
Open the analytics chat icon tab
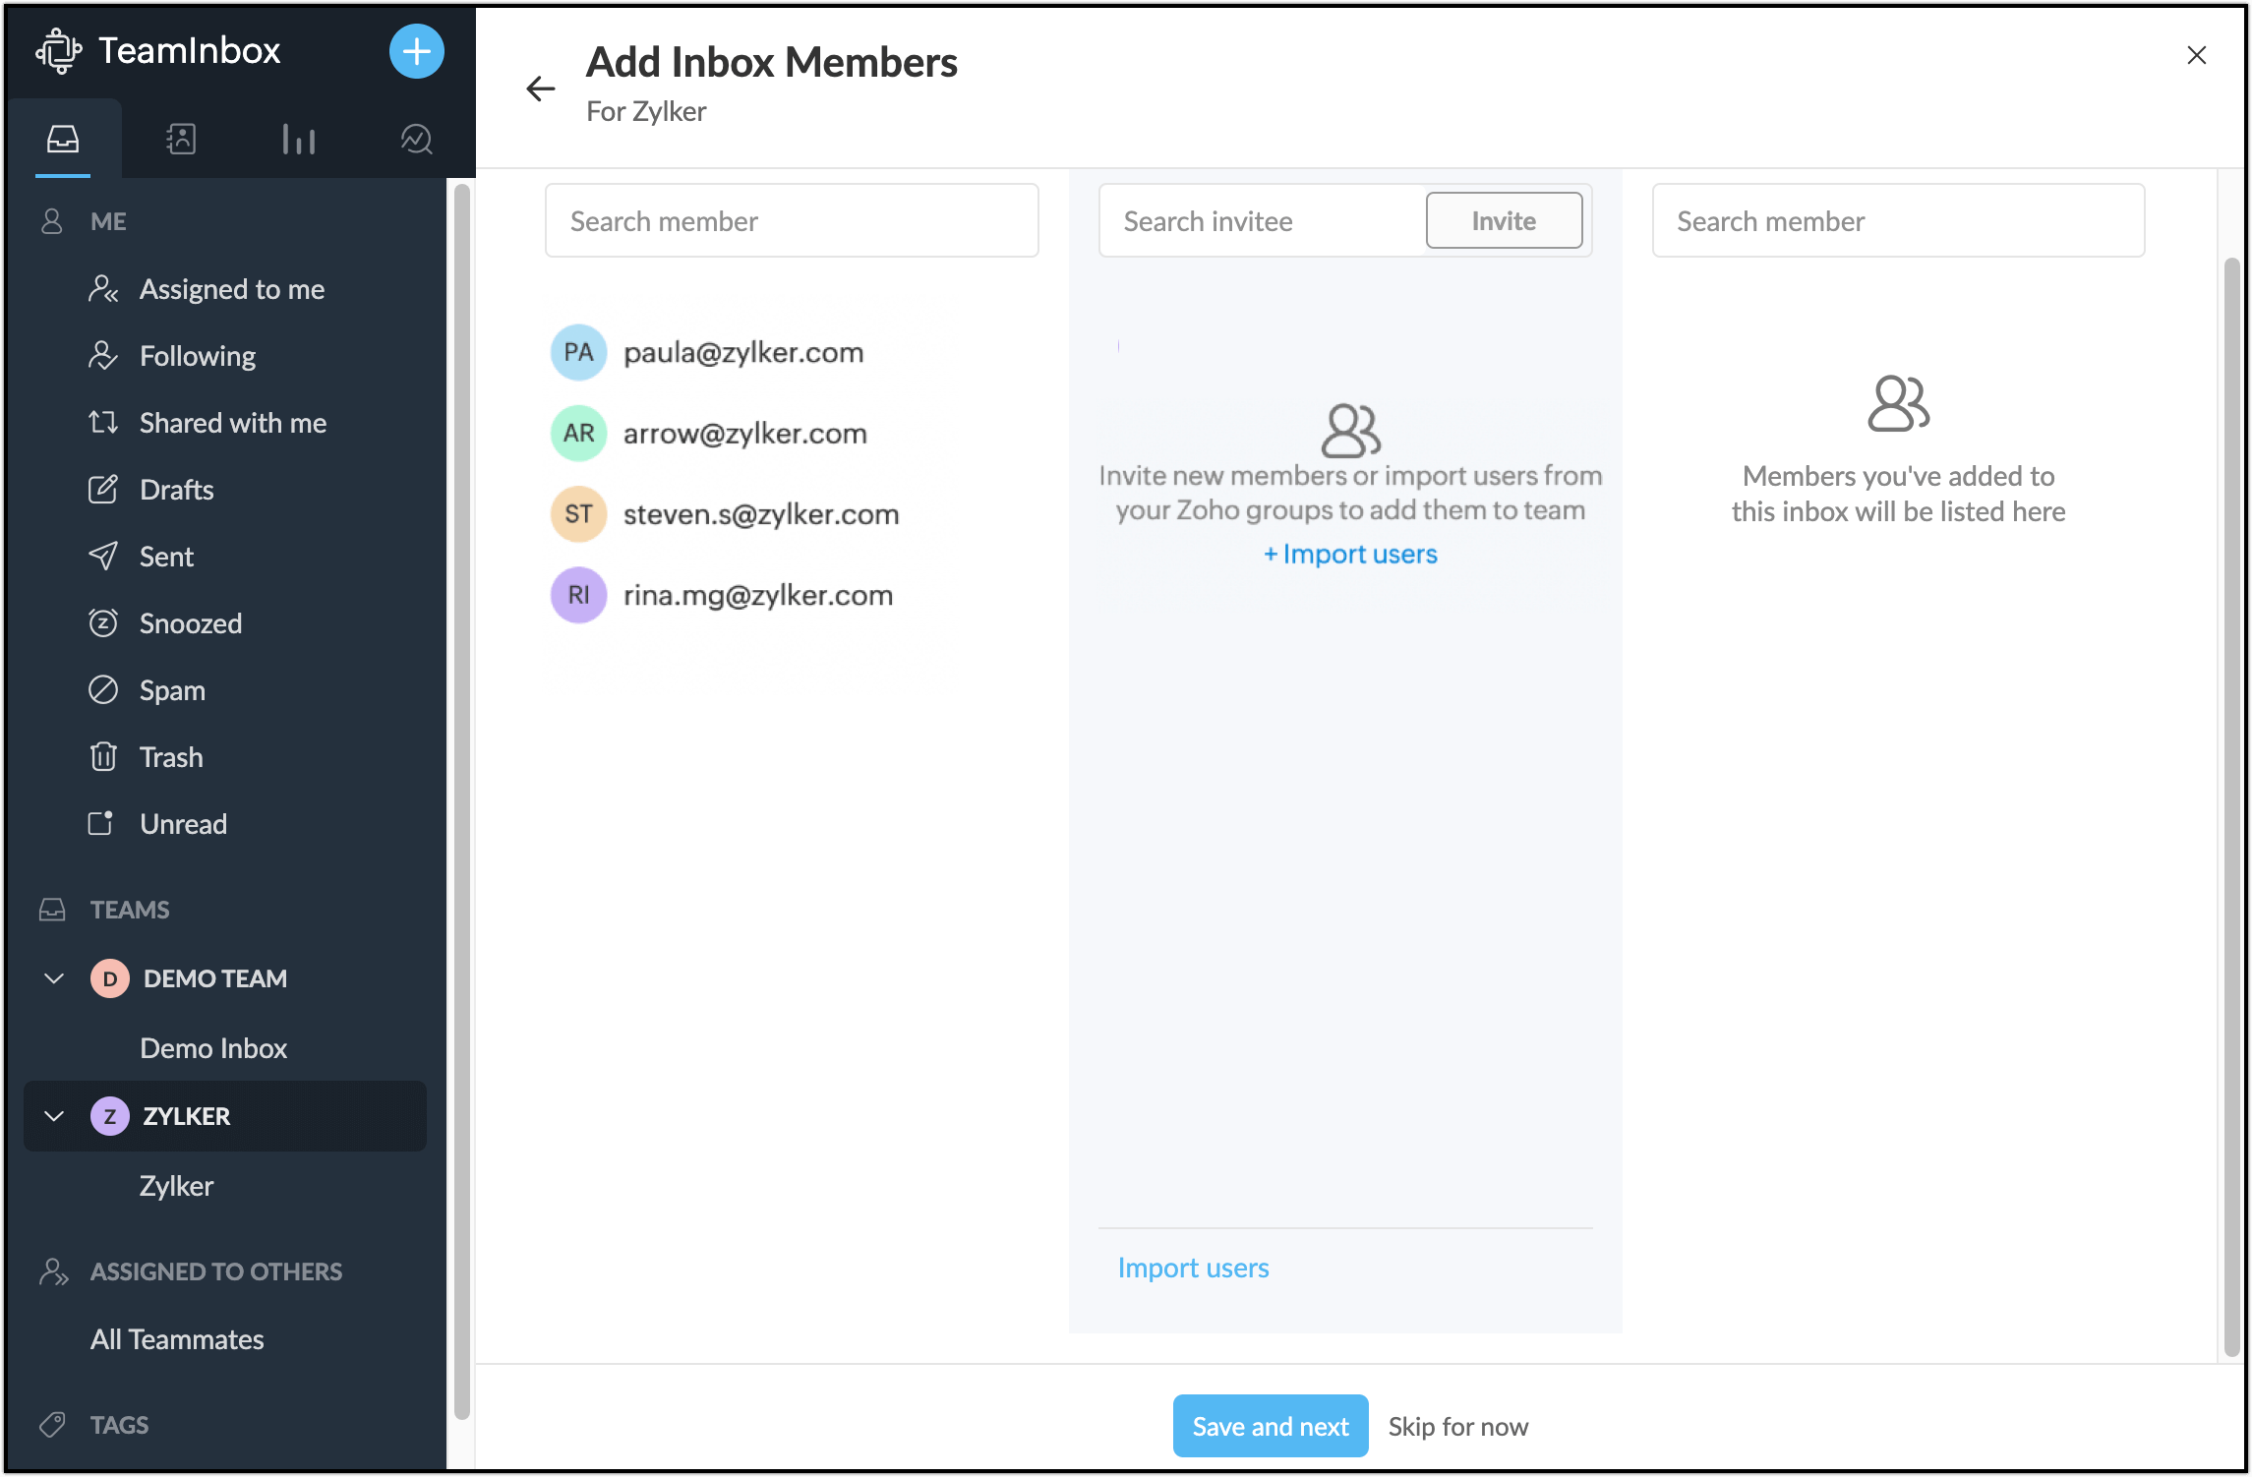(416, 139)
